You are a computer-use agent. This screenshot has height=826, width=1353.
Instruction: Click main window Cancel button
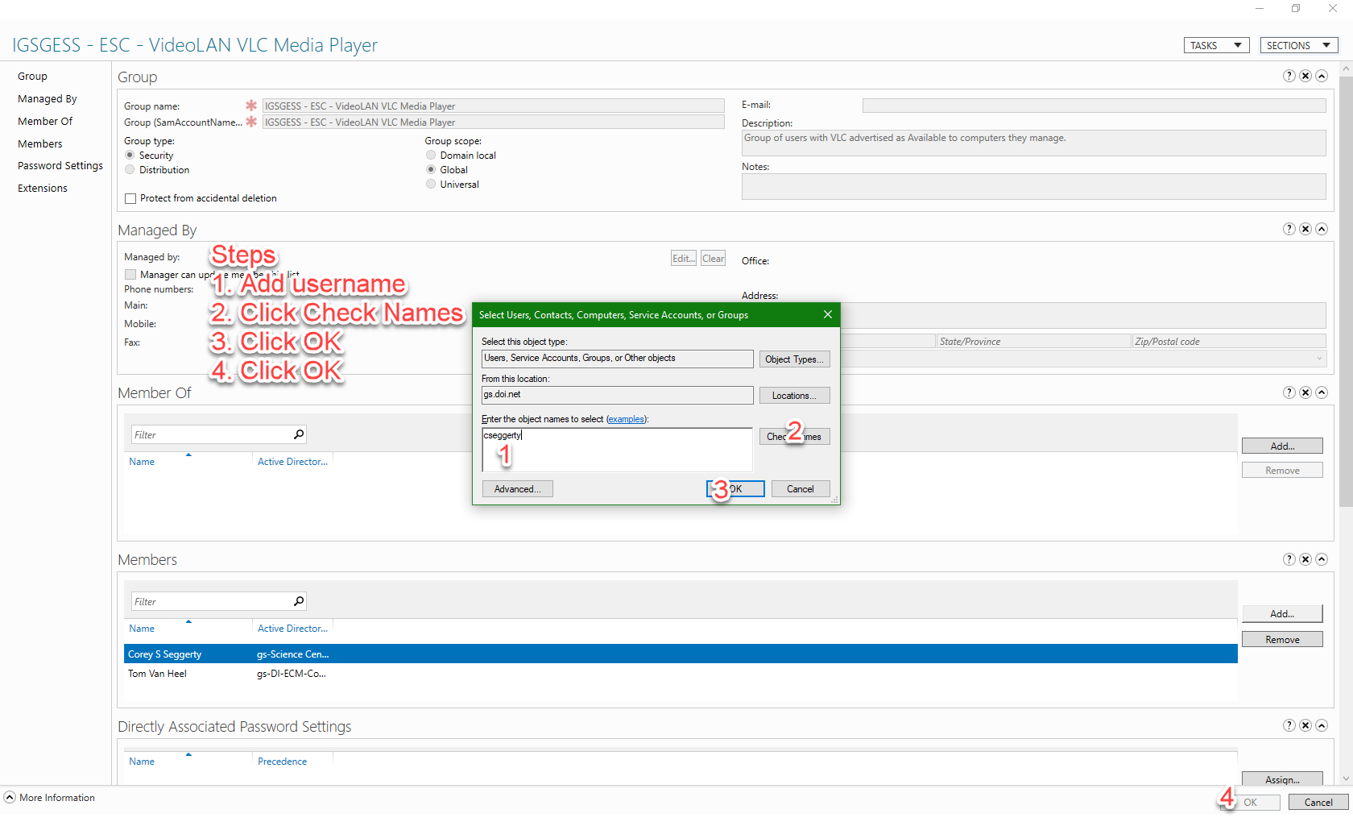(x=1318, y=803)
